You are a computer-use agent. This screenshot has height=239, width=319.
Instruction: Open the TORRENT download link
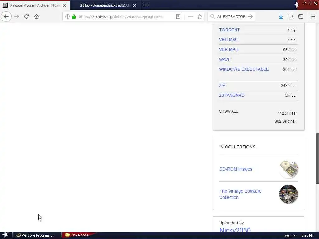click(229, 30)
